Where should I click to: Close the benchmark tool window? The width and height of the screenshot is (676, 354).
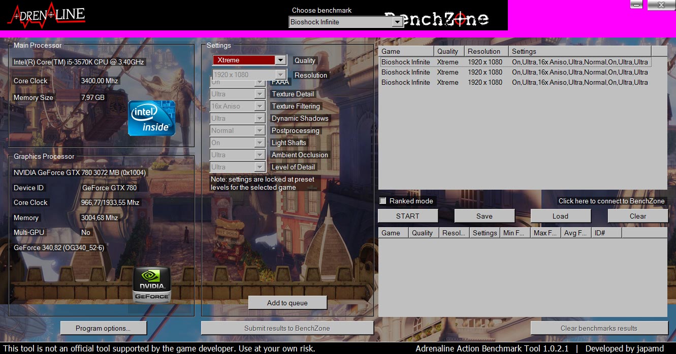(661, 5)
